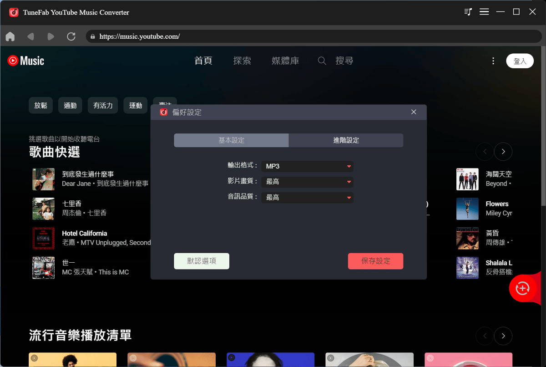Advance the carousel with right arrow
Screen dimensions: 546x367
pyautogui.click(x=503, y=152)
